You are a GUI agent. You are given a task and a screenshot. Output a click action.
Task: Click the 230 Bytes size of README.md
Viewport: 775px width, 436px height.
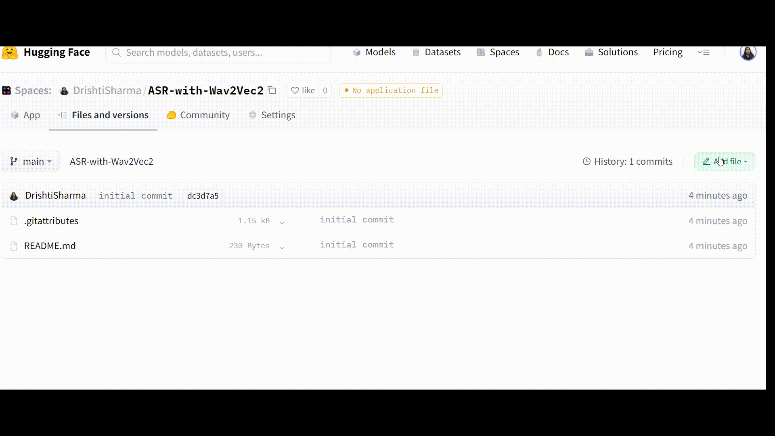coord(249,246)
